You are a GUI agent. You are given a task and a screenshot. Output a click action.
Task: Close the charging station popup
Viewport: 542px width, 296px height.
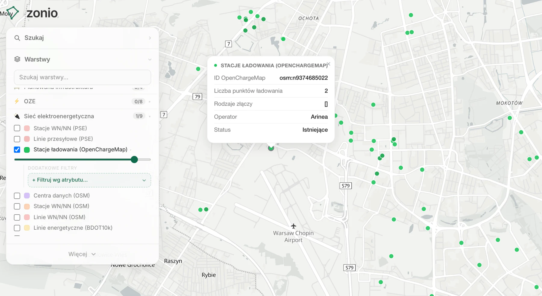[x=329, y=64]
